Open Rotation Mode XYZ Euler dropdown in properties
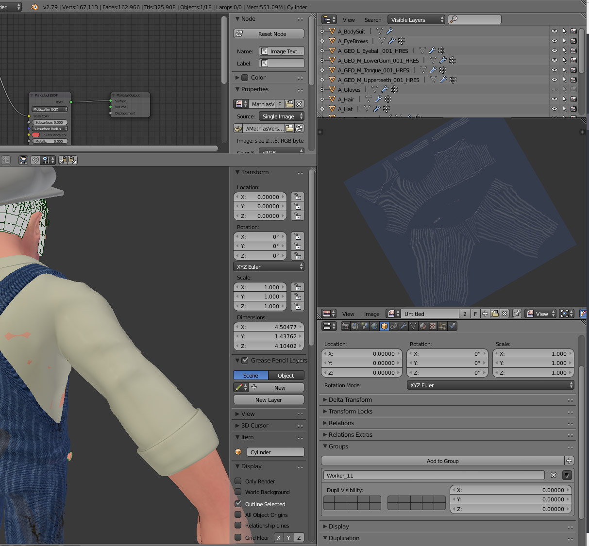Image resolution: width=589 pixels, height=546 pixels. click(x=490, y=385)
